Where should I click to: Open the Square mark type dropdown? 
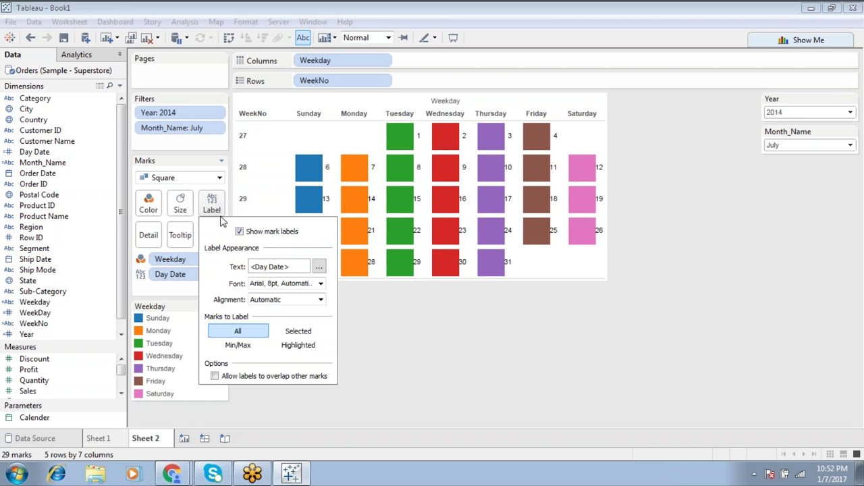[x=180, y=178]
